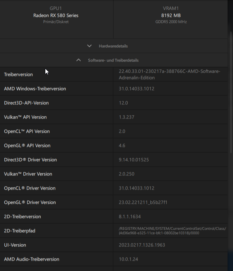The width and height of the screenshot is (233, 271).
Task: Expand the Hardwaredetails section
Action: pyautogui.click(x=114, y=46)
